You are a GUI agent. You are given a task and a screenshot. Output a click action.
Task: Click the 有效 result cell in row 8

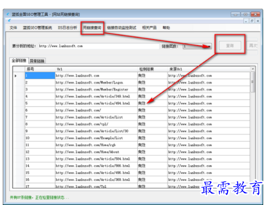(x=152, y=124)
